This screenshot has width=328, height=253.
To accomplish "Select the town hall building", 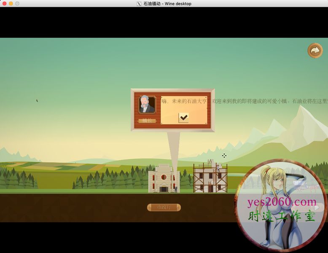I will [x=164, y=179].
